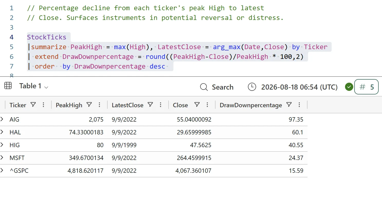Click the Close value 47.5625

coord(200,145)
